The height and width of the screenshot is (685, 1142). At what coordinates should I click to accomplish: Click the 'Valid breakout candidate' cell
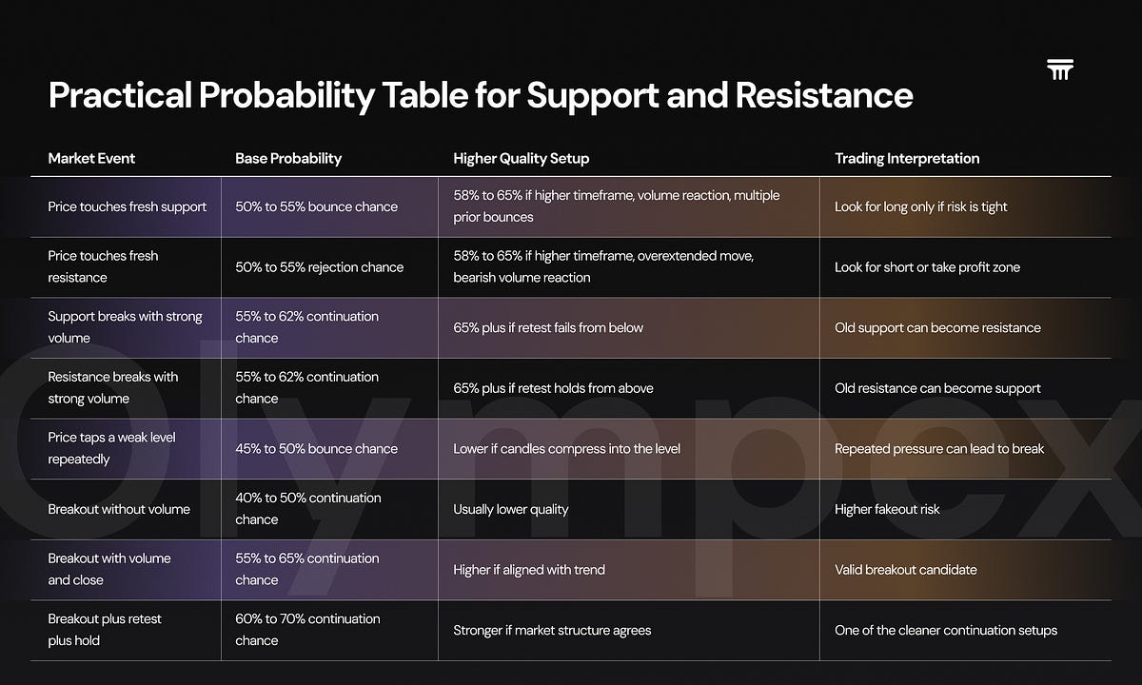coord(906,570)
